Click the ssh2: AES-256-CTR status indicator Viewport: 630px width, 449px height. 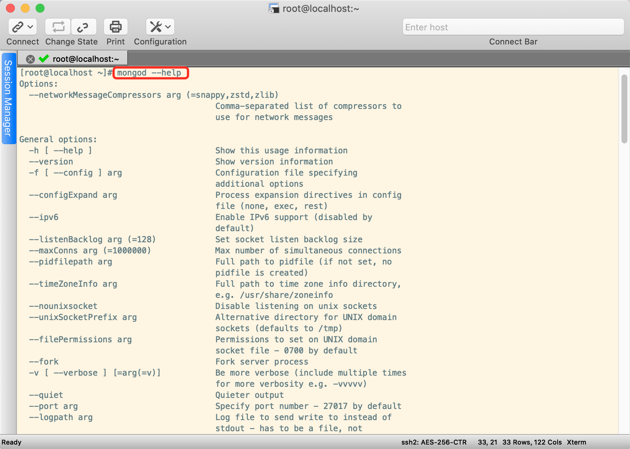[x=434, y=442]
